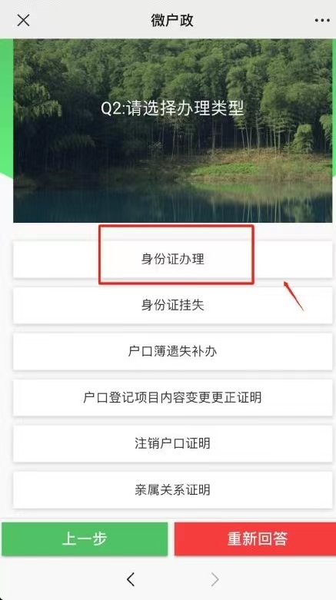This screenshot has width=336, height=600.
Task: Click the red highlight box around 身份证办理
Action: pyautogui.click(x=176, y=255)
